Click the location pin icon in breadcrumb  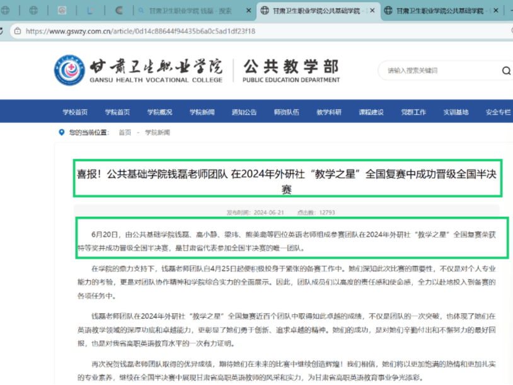click(61, 132)
